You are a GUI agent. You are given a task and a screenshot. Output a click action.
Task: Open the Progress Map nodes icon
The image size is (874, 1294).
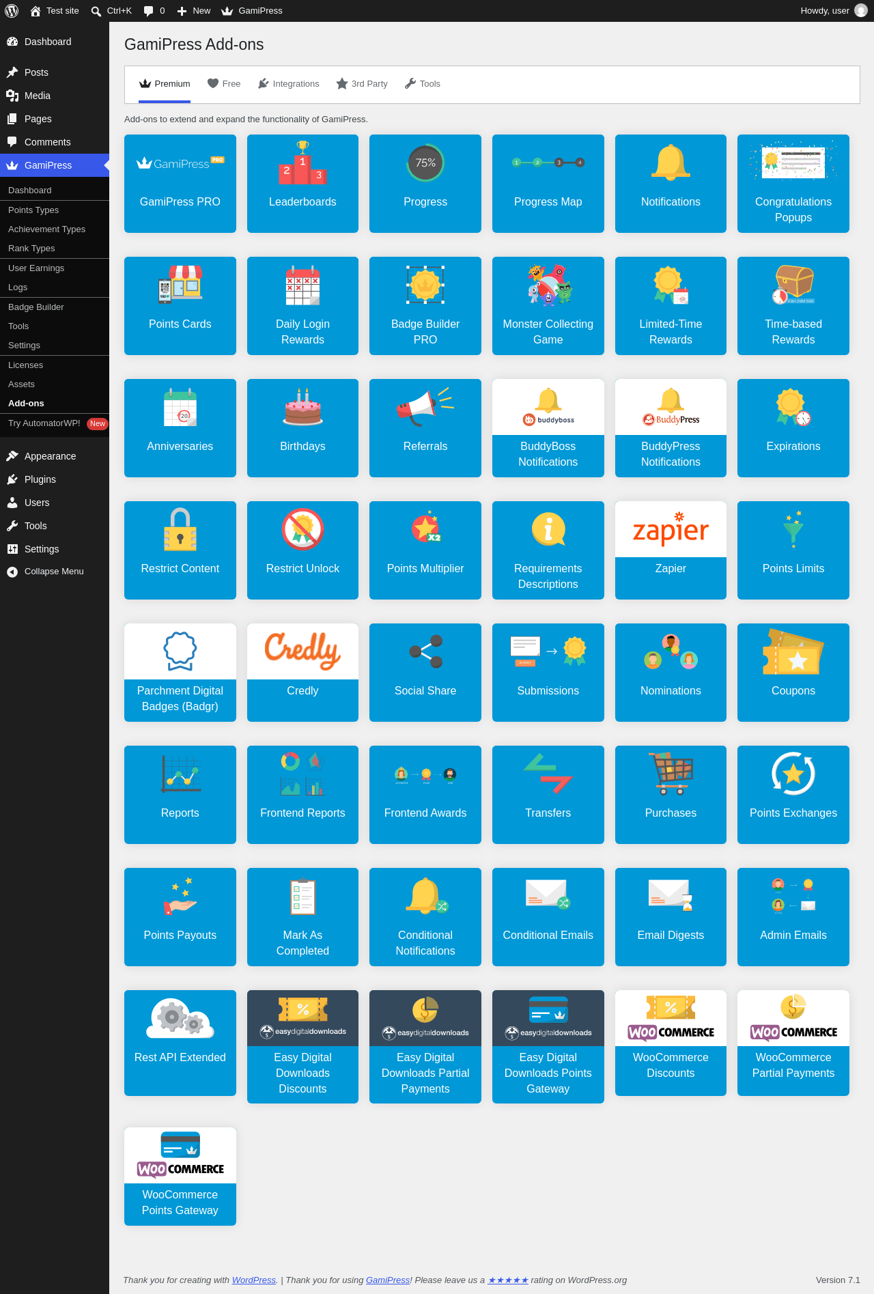click(x=548, y=163)
